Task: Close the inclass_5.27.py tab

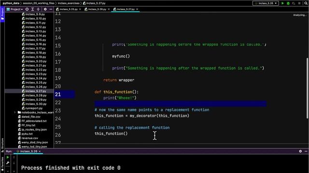Action: (x=137, y=9)
